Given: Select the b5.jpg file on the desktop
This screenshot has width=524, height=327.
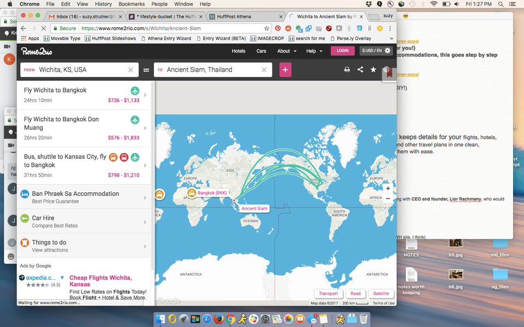Looking at the screenshot, I should click(455, 247).
